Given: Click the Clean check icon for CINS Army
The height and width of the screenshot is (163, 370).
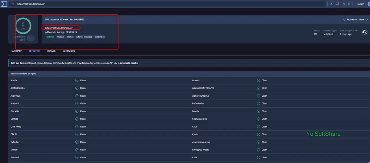Looking at the screenshot, I should 77,127.
